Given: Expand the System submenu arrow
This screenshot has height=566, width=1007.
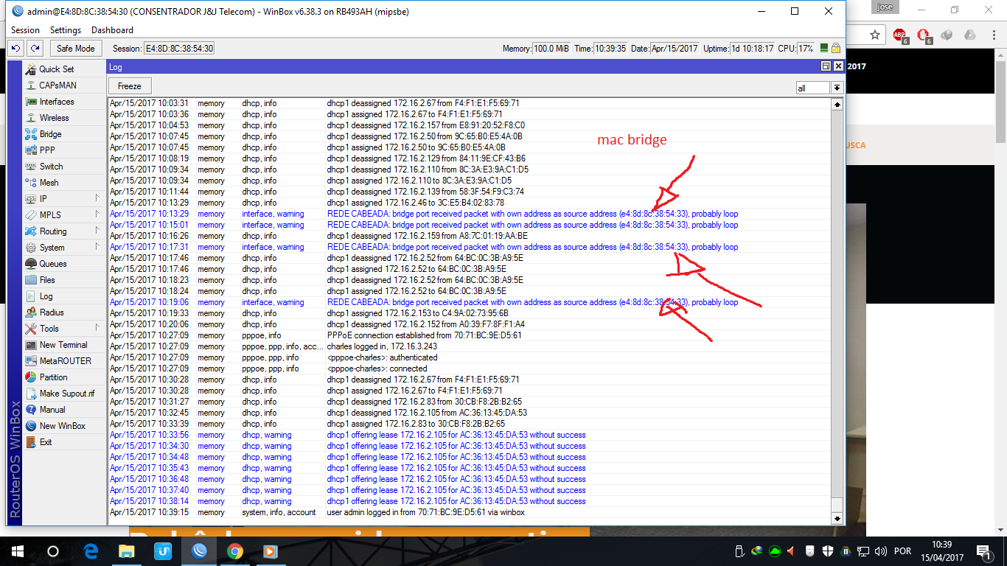Looking at the screenshot, I should coord(97,247).
